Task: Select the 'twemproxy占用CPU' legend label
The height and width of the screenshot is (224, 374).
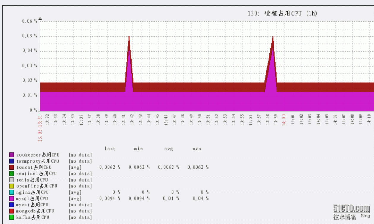Action: (x=38, y=161)
